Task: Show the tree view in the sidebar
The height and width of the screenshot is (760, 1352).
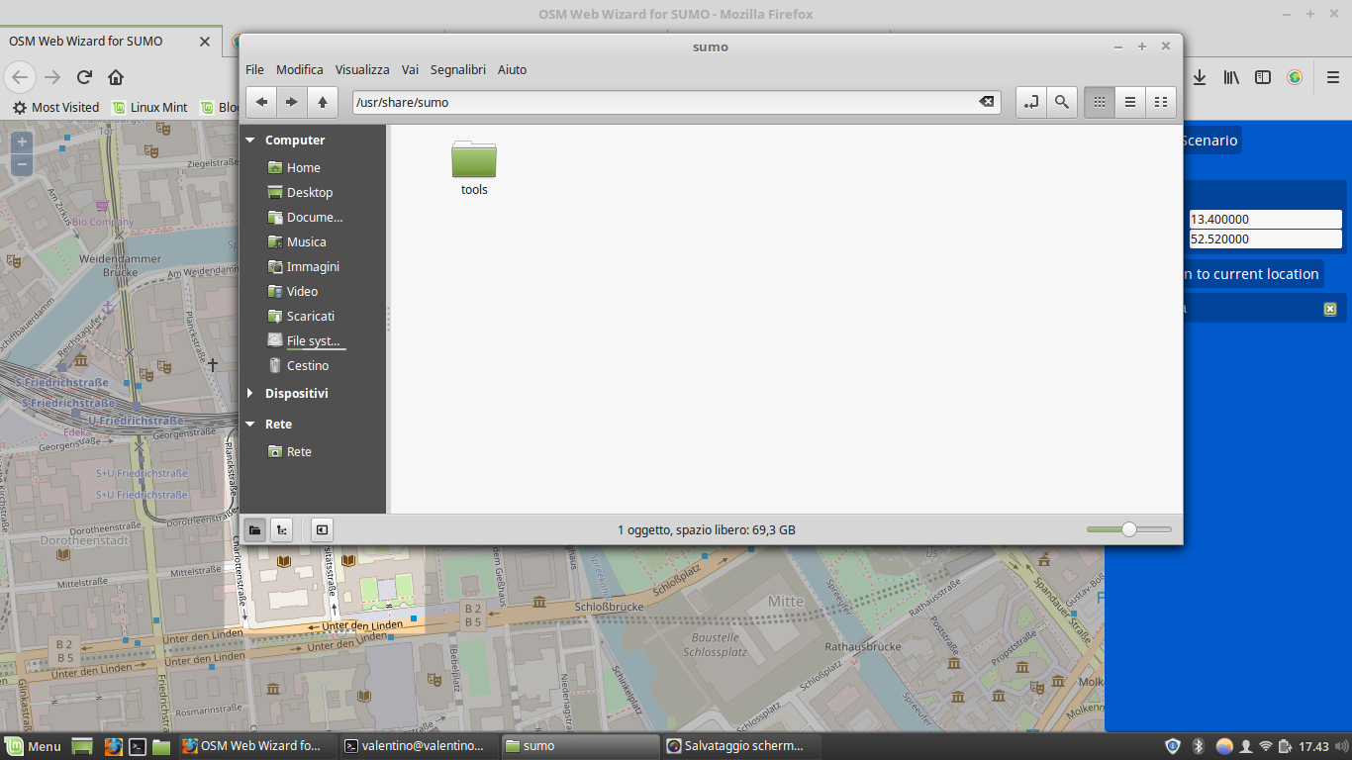Action: (x=282, y=530)
